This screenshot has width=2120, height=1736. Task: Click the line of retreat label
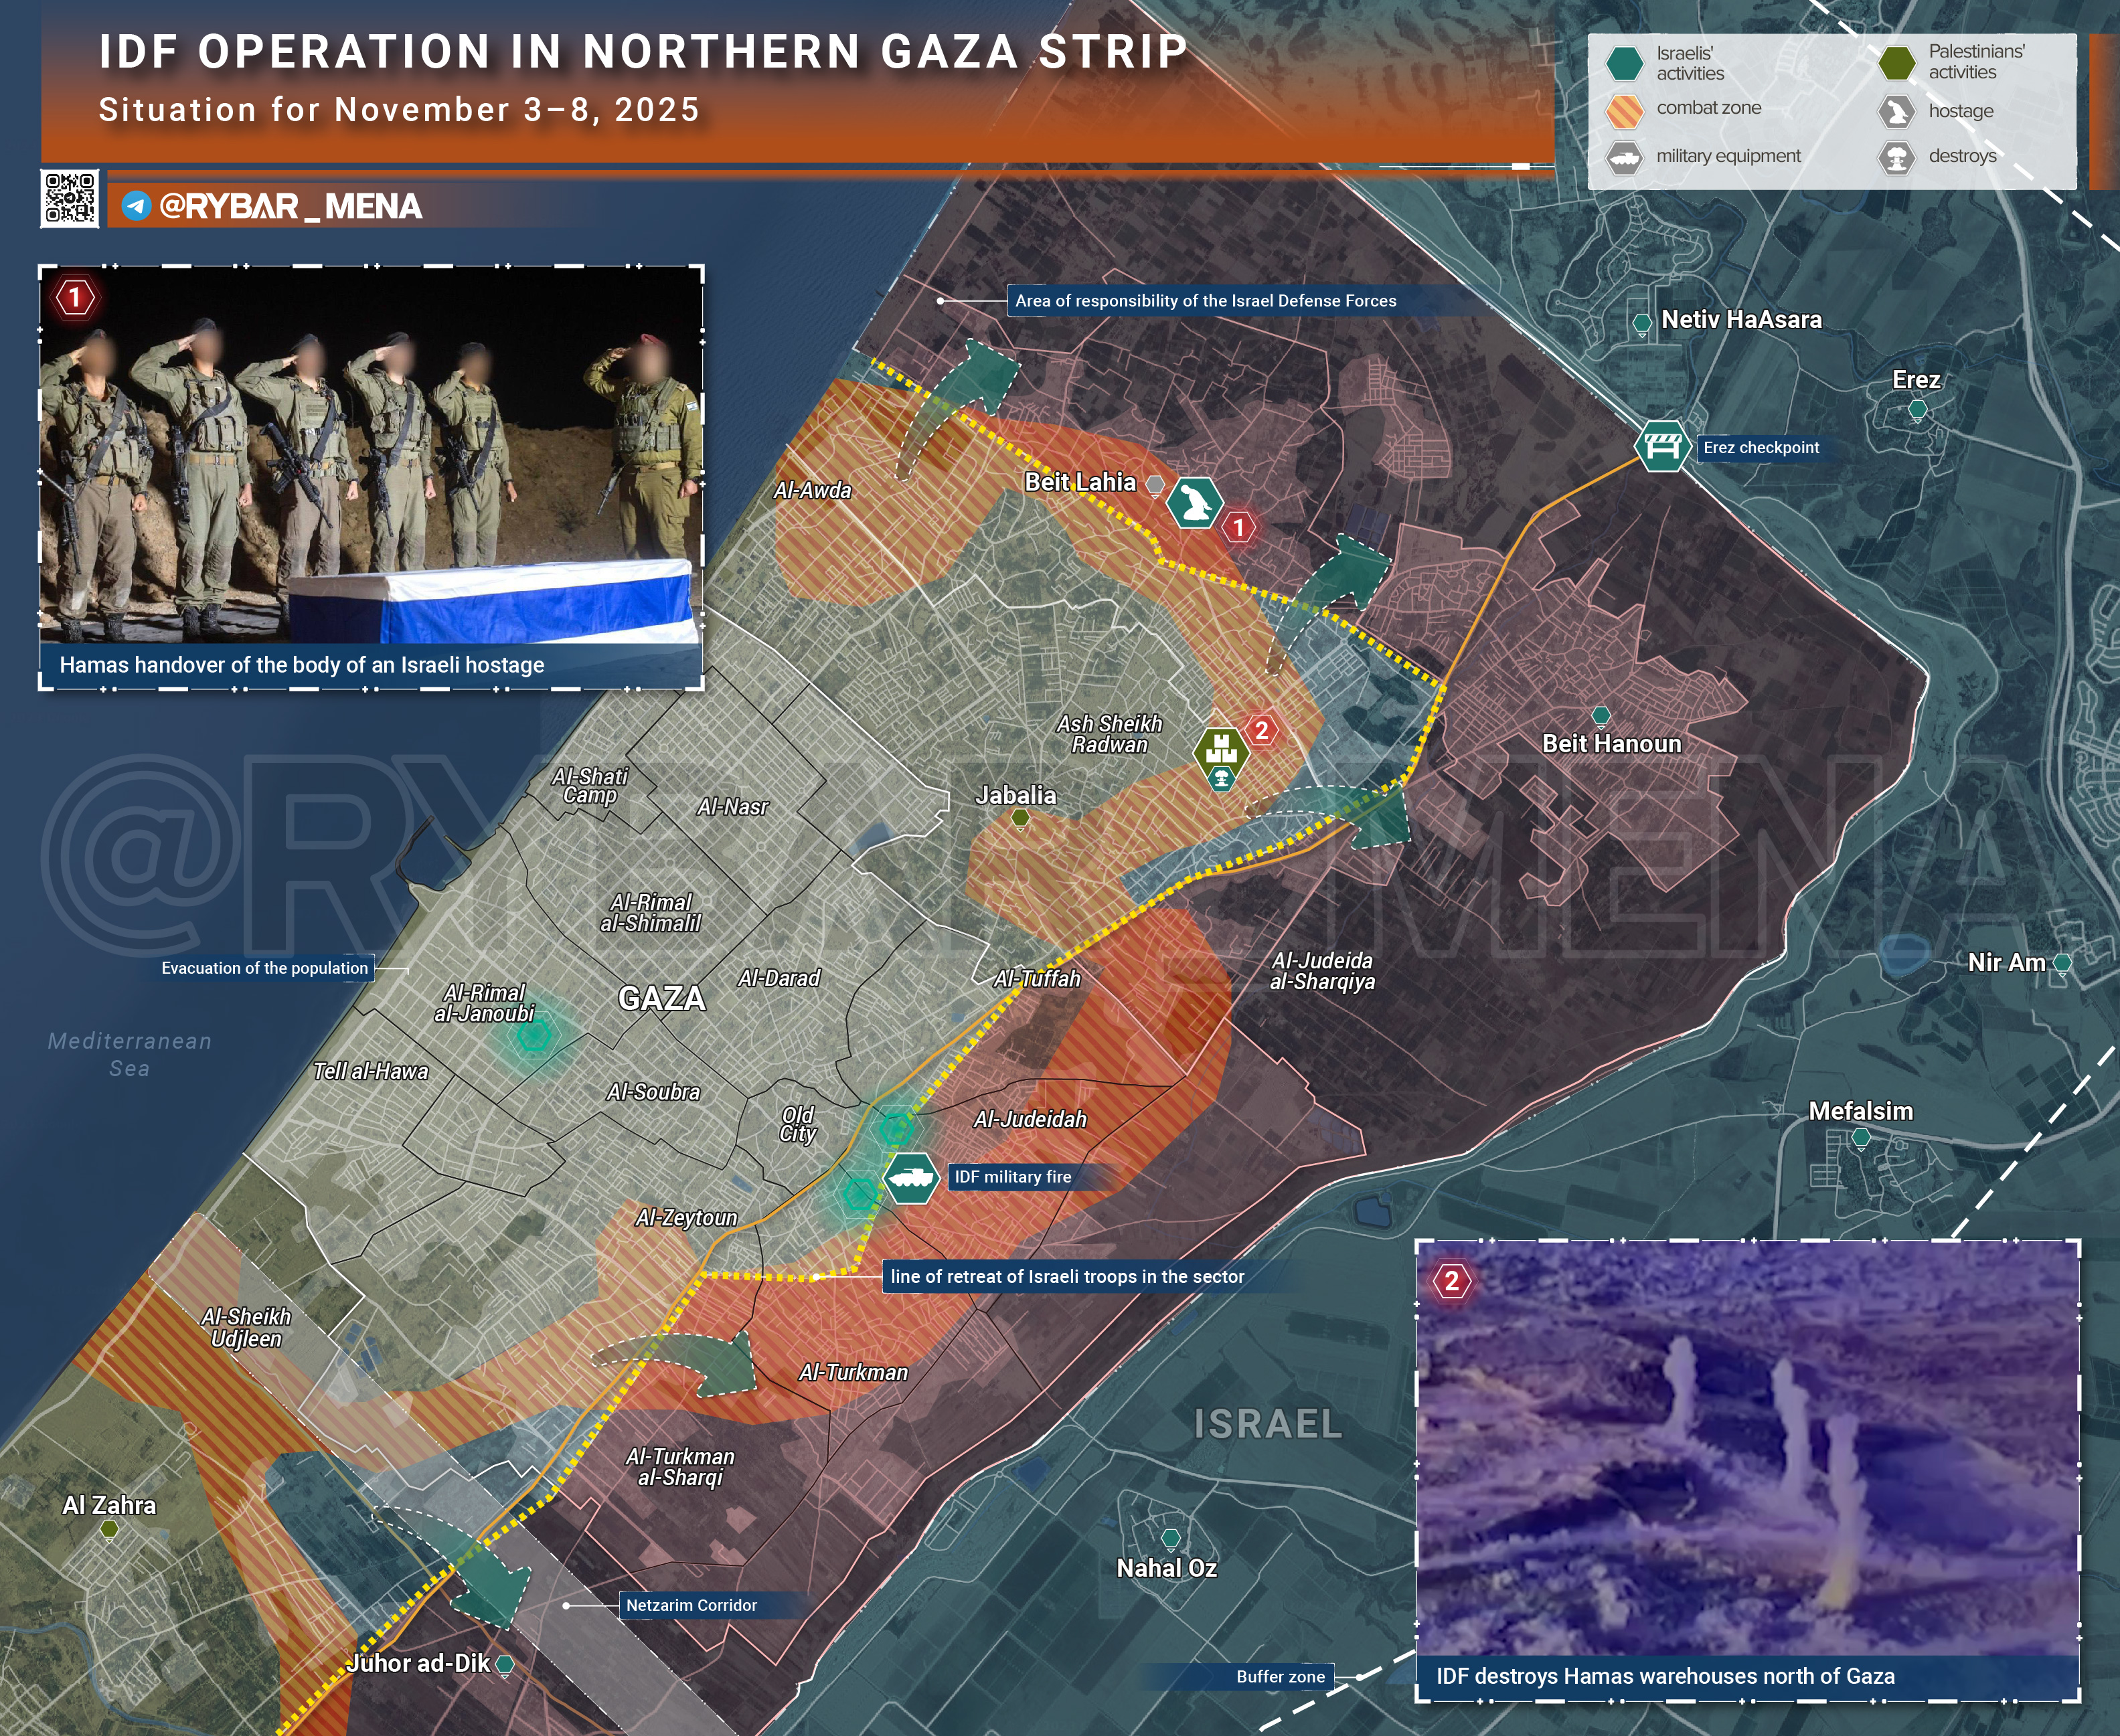click(1066, 1276)
